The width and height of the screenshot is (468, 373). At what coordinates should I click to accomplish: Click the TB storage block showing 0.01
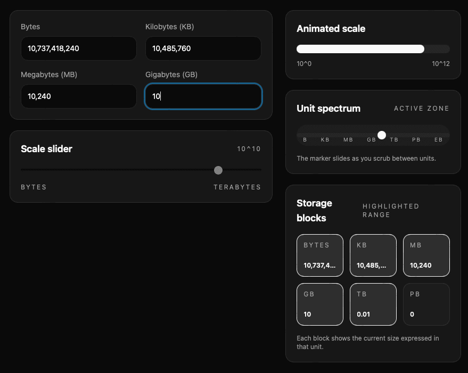[373, 304]
